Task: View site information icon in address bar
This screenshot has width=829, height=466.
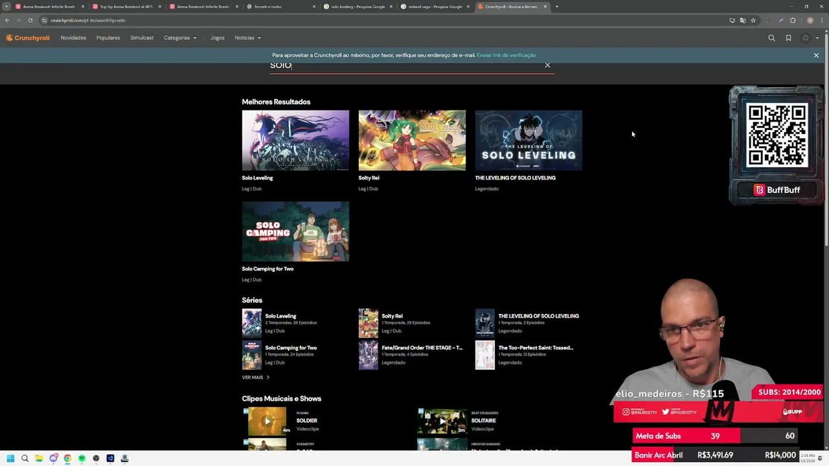Action: click(44, 20)
